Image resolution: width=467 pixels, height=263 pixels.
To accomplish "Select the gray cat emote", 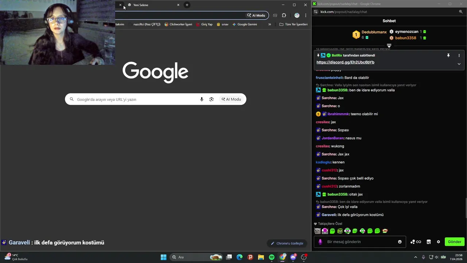I will (x=317, y=231).
